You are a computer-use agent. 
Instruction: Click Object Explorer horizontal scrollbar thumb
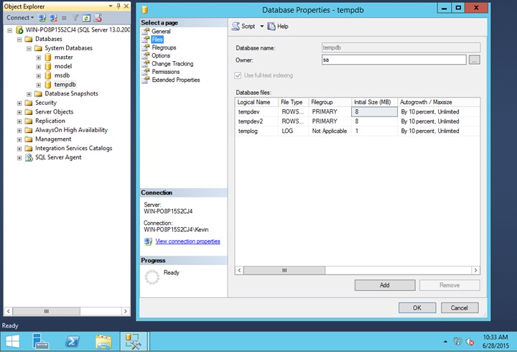coord(47,311)
